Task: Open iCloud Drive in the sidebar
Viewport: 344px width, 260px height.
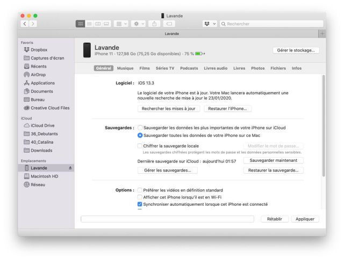Action: click(39, 125)
